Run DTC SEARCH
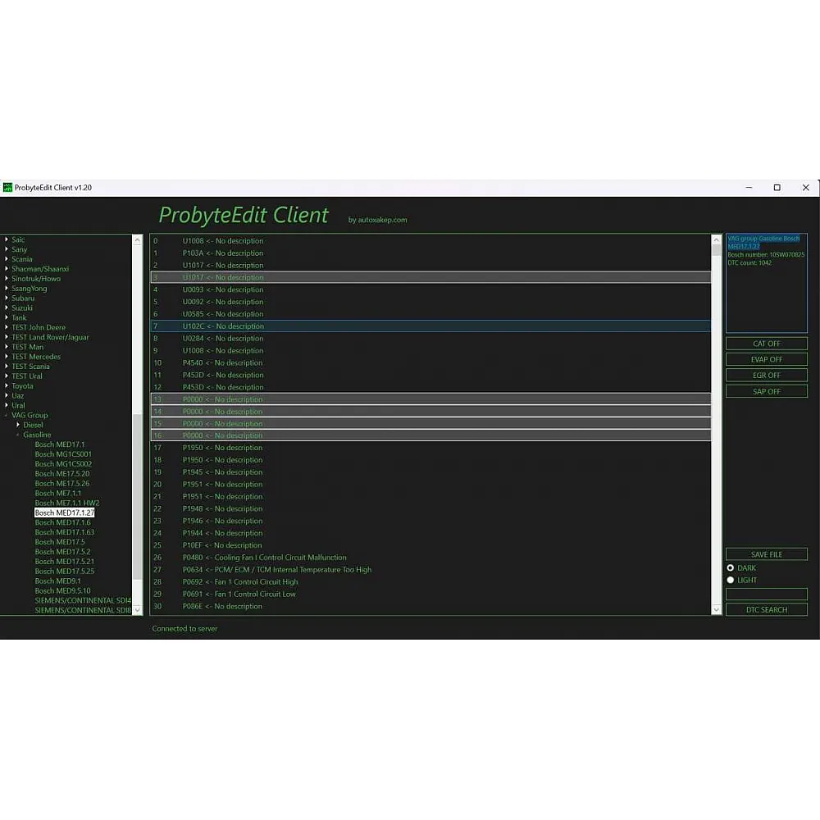 pyautogui.click(x=766, y=609)
